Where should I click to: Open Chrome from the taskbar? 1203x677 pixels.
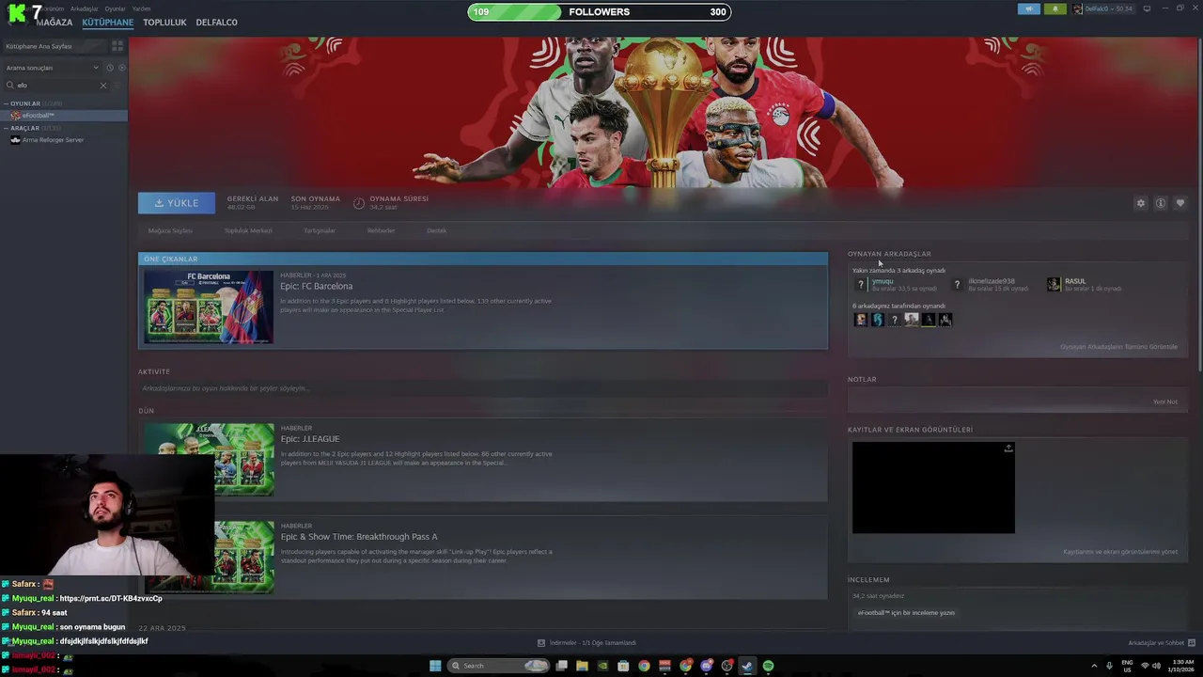coord(644,666)
